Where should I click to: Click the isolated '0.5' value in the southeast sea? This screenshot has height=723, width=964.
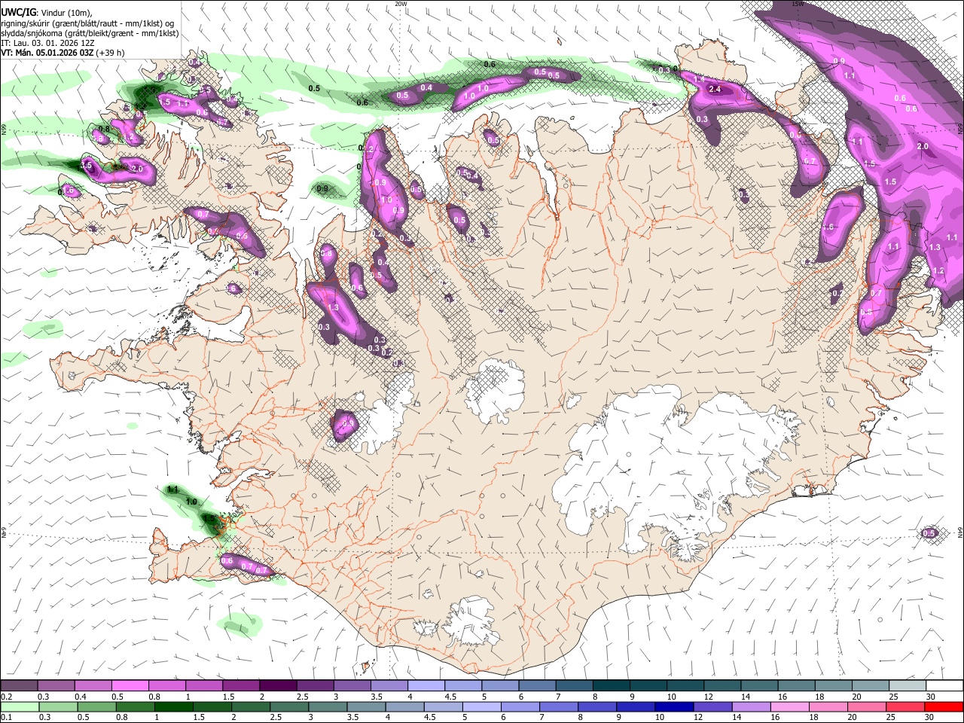[x=929, y=533]
